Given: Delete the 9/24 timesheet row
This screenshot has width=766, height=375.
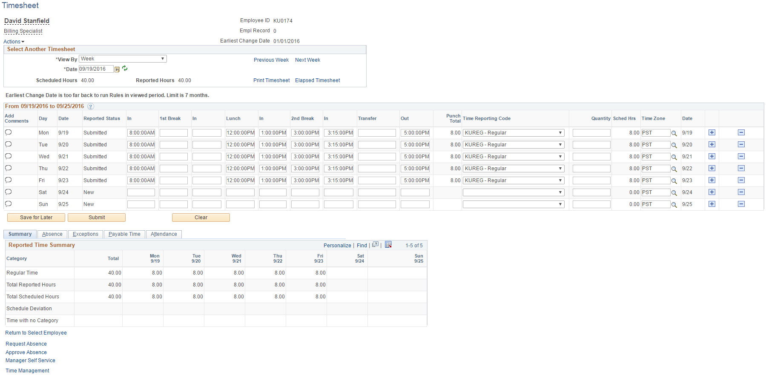Looking at the screenshot, I should [741, 192].
